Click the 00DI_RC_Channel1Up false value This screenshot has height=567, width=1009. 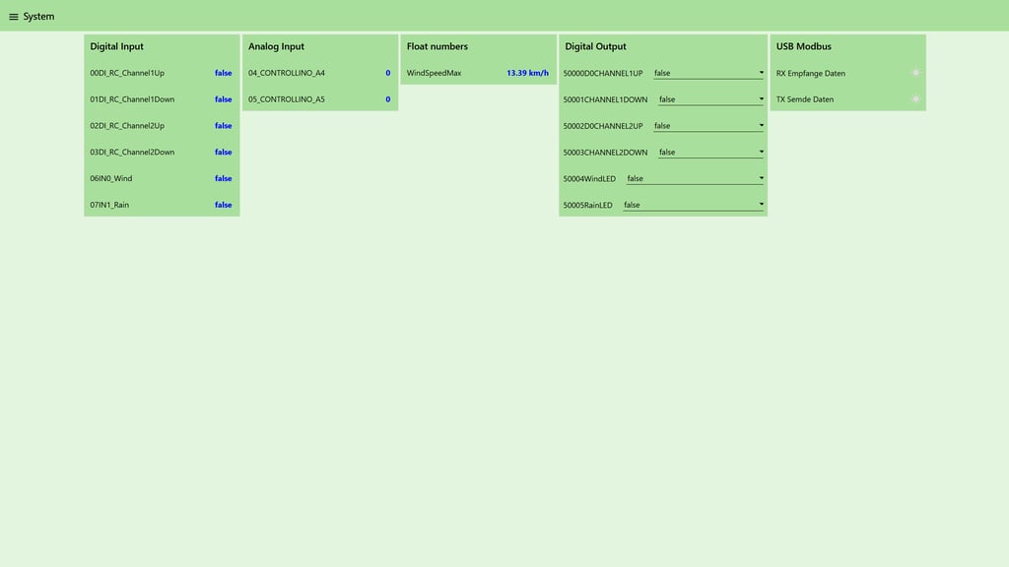224,73
